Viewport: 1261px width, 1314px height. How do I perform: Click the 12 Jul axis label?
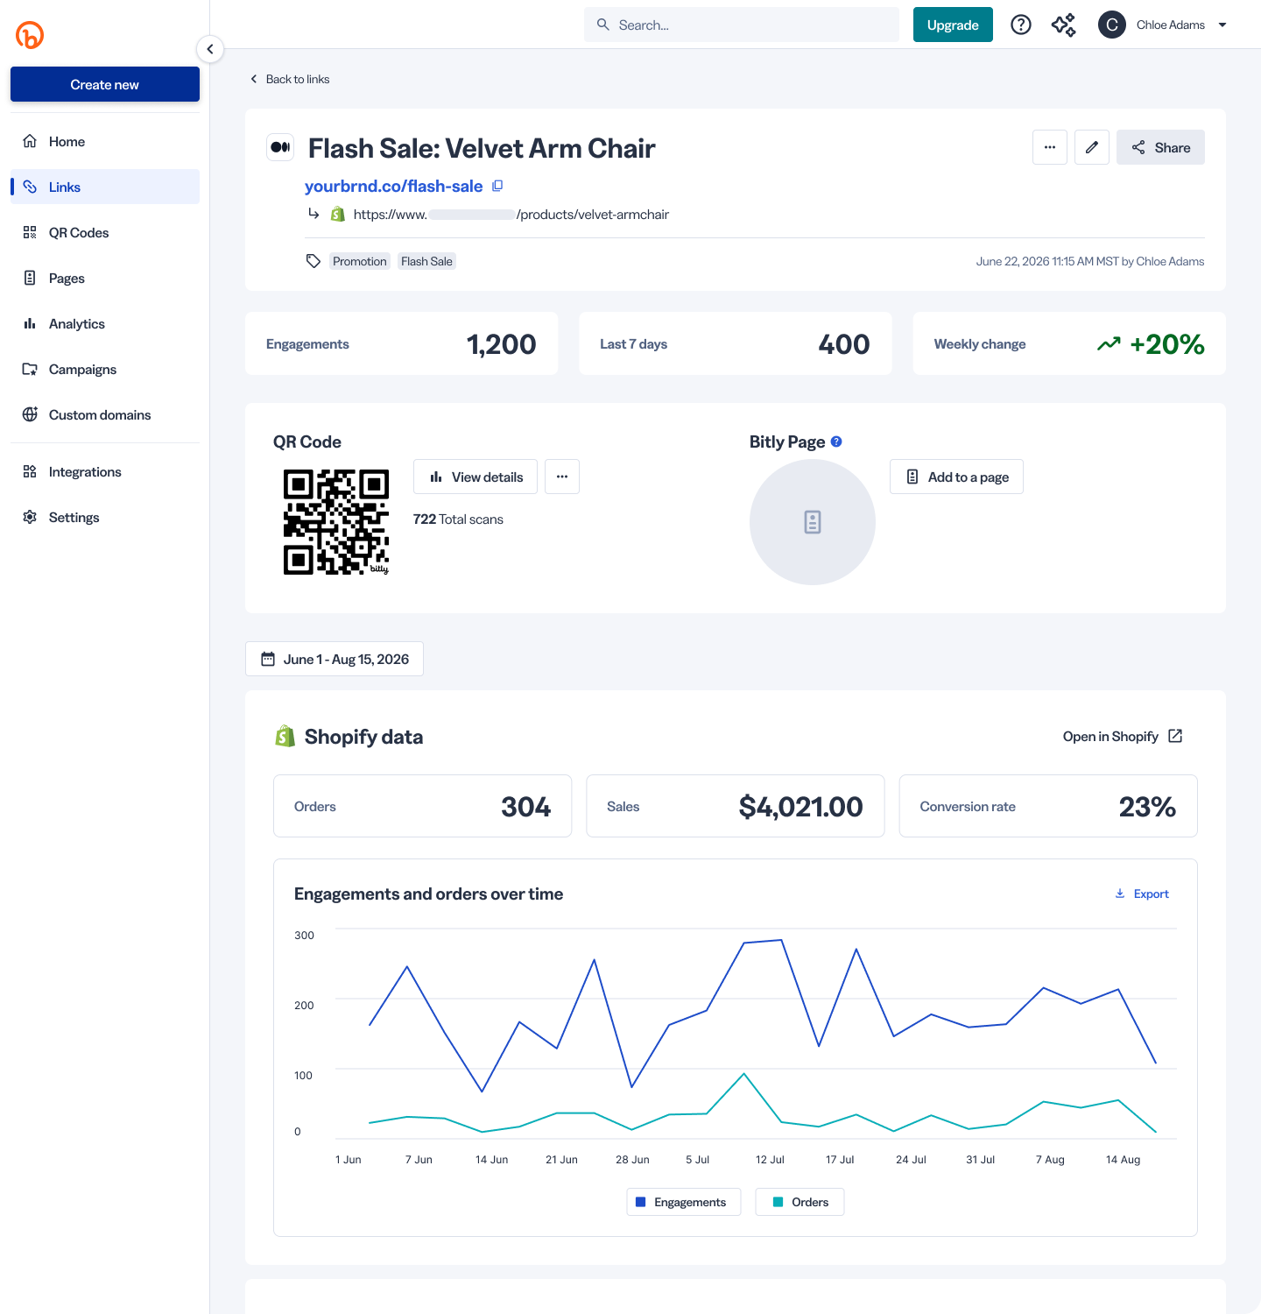point(770,1159)
